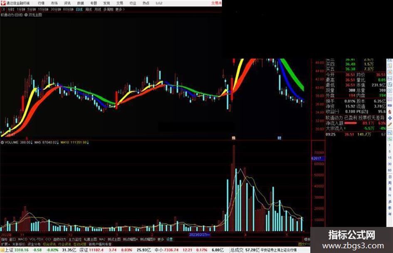This screenshot has width=393, height=253.
Task: Select 日 period in right sidebar
Action: (390, 177)
